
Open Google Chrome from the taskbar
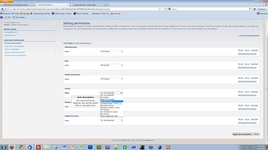pyautogui.click(x=21, y=147)
